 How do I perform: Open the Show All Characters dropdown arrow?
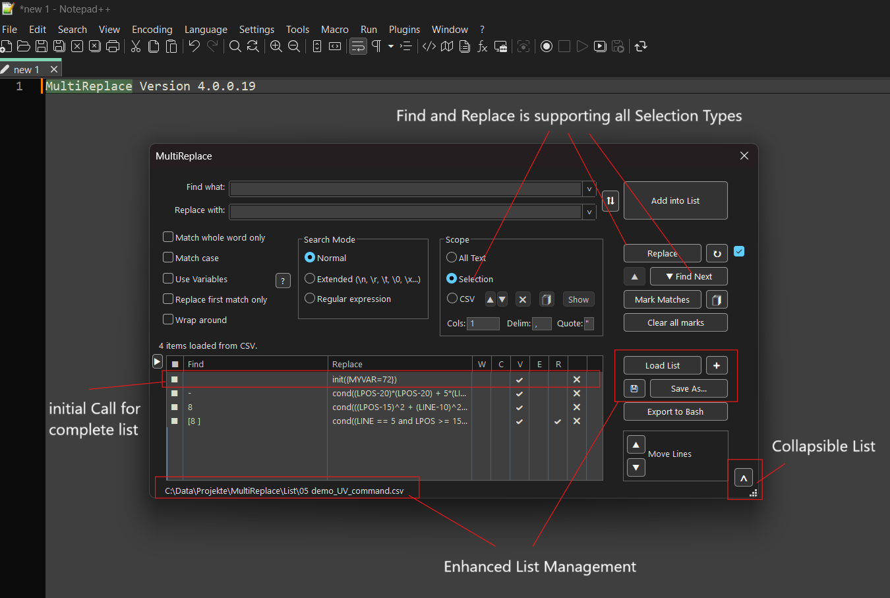(x=391, y=46)
